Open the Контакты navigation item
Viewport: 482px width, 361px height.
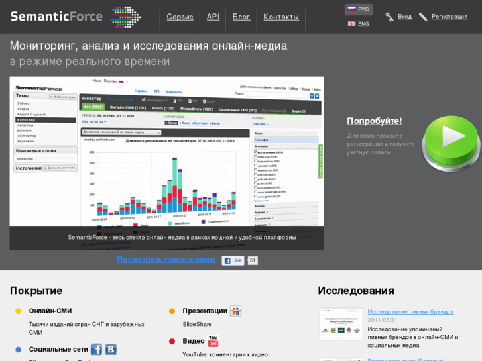click(280, 17)
